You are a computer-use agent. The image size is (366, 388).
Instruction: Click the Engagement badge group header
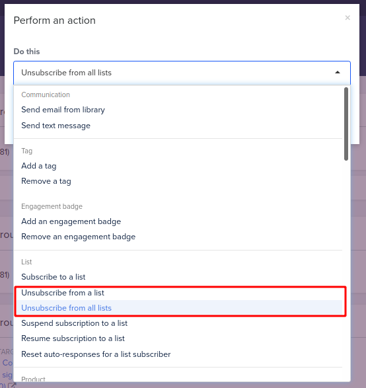[52, 206]
